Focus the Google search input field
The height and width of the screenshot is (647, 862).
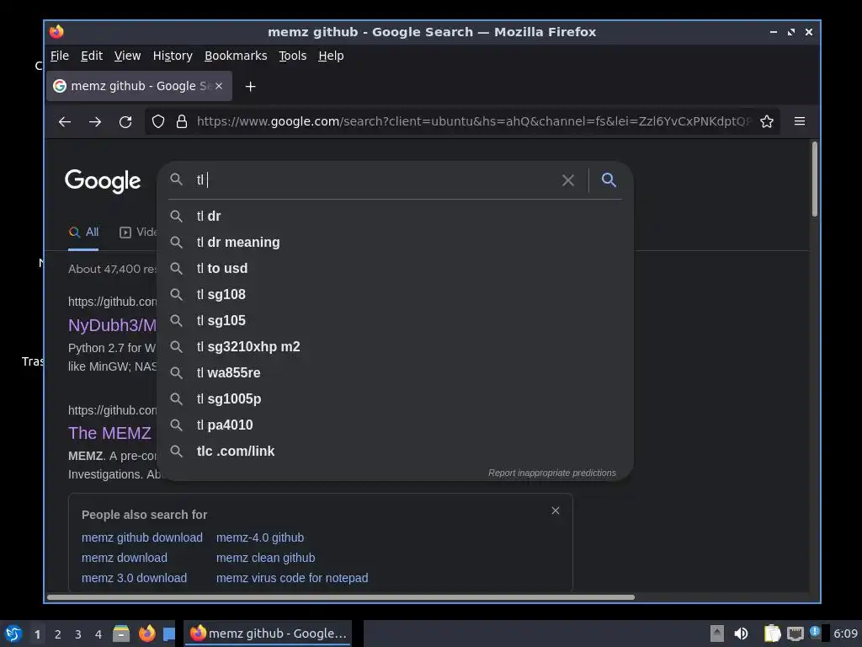[376, 180]
